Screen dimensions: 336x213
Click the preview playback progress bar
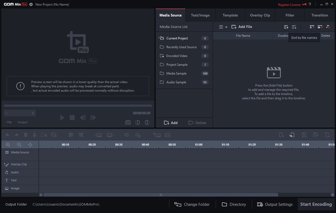click(x=78, y=106)
